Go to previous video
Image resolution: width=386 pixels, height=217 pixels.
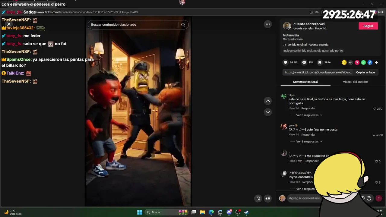click(x=268, y=101)
